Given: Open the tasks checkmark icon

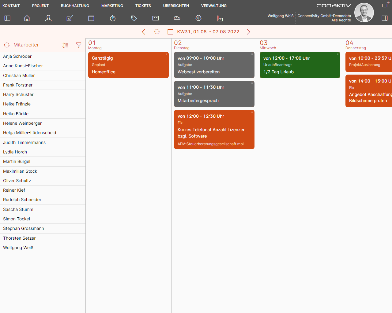Looking at the screenshot, I should tap(70, 18).
